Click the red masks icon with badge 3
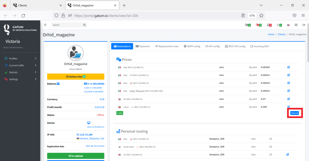 (x=259, y=25)
